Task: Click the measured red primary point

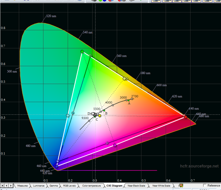Action: point(186,117)
